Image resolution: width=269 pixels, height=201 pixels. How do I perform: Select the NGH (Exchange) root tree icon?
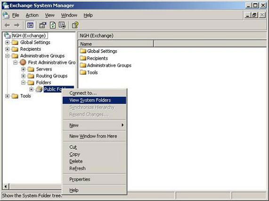8,35
